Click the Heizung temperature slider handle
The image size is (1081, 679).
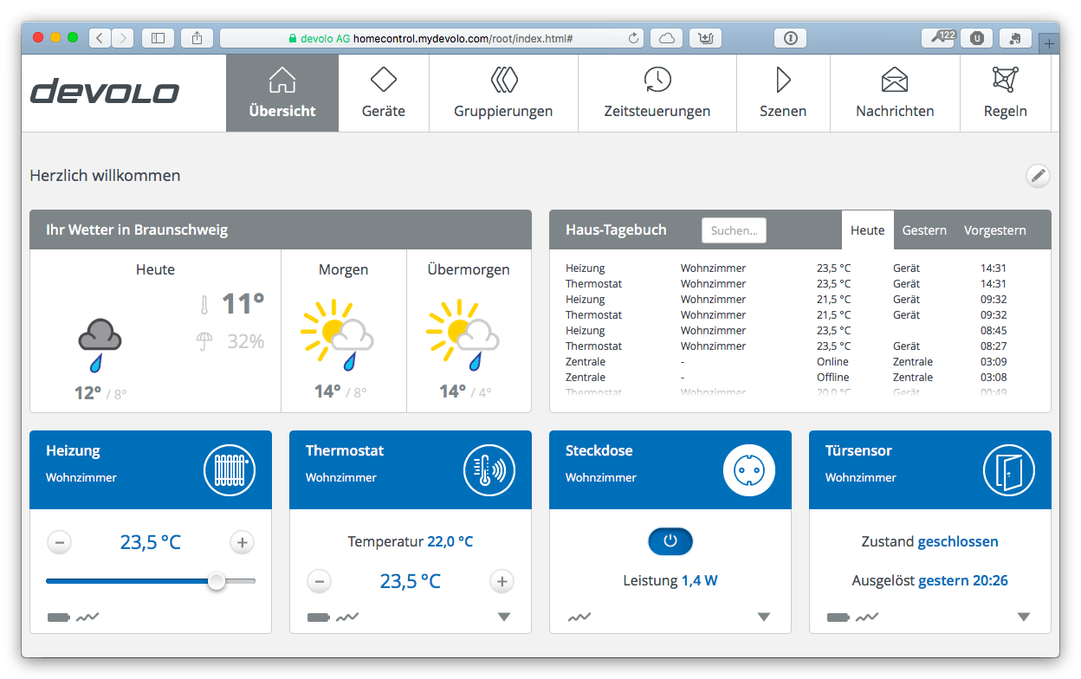coord(217,581)
